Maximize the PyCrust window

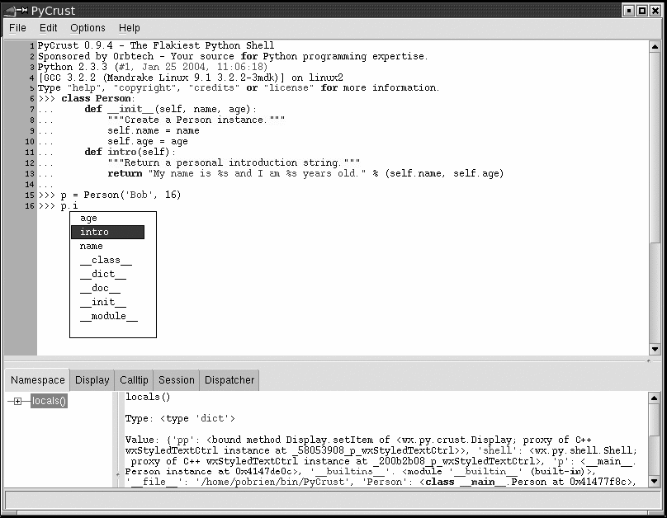point(642,10)
